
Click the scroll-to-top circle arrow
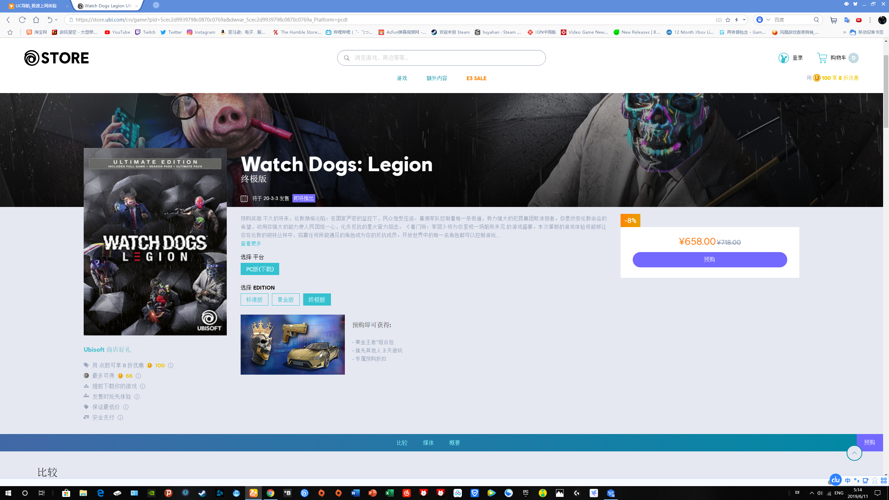854,453
